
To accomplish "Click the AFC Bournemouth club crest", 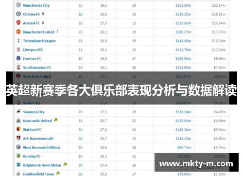I will coord(18,138).
